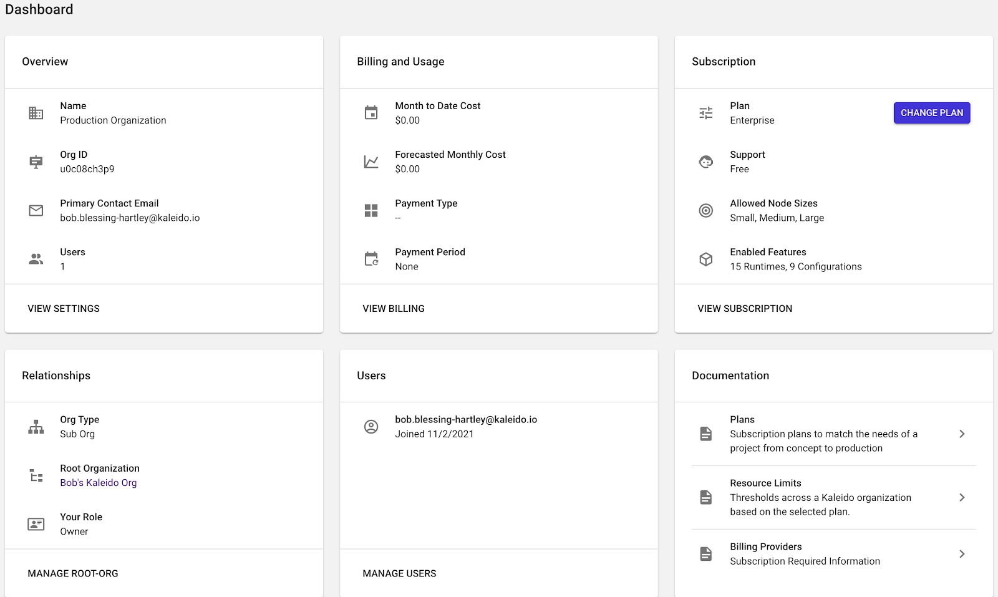Click the line chart icon for Forecasted Monthly Cost
Screen dimensions: 998x597
[x=371, y=162]
